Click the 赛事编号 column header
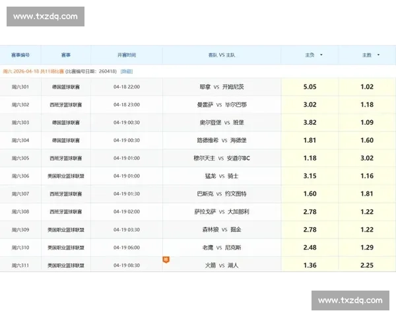 20,55
